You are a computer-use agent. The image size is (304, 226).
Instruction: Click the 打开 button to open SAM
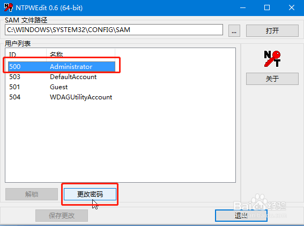(x=272, y=30)
